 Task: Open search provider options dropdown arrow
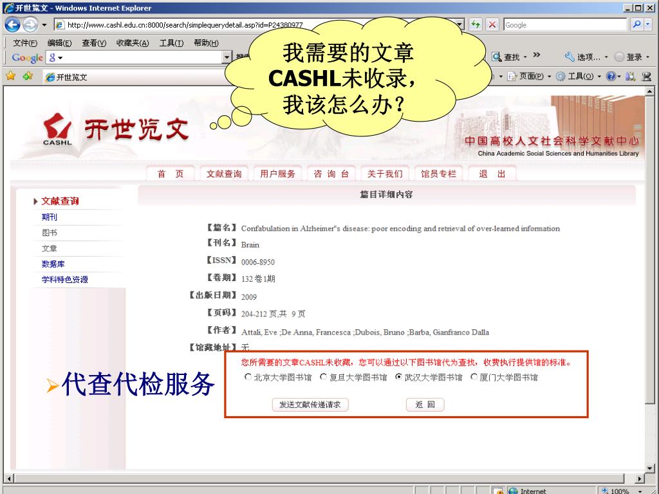647,25
